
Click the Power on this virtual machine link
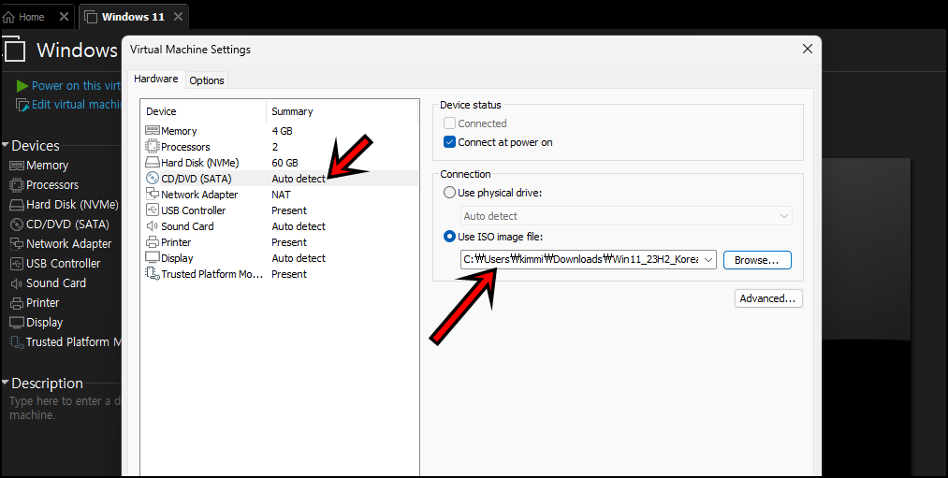(x=76, y=86)
